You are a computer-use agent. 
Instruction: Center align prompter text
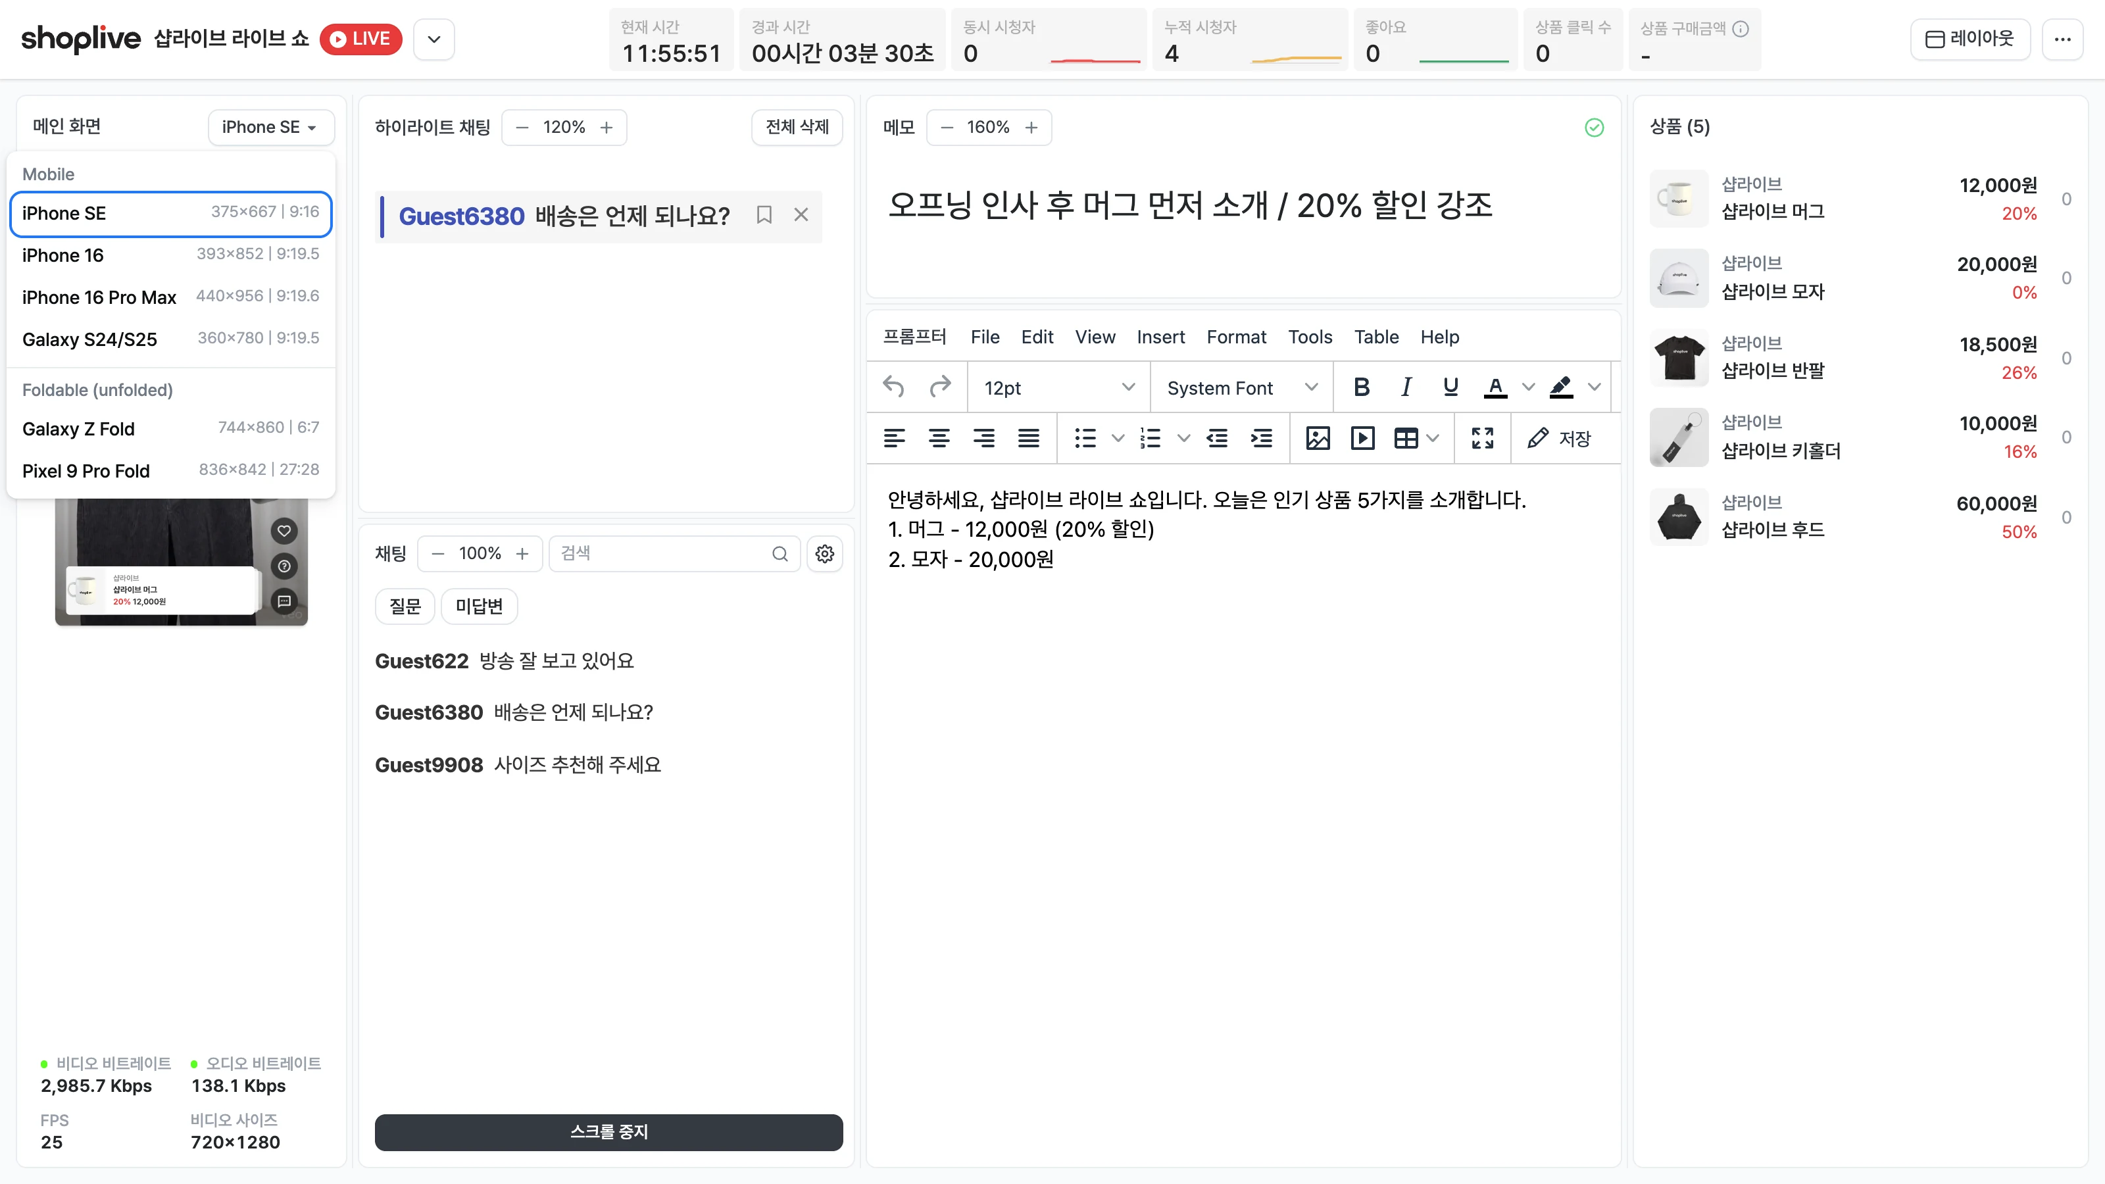(x=939, y=439)
